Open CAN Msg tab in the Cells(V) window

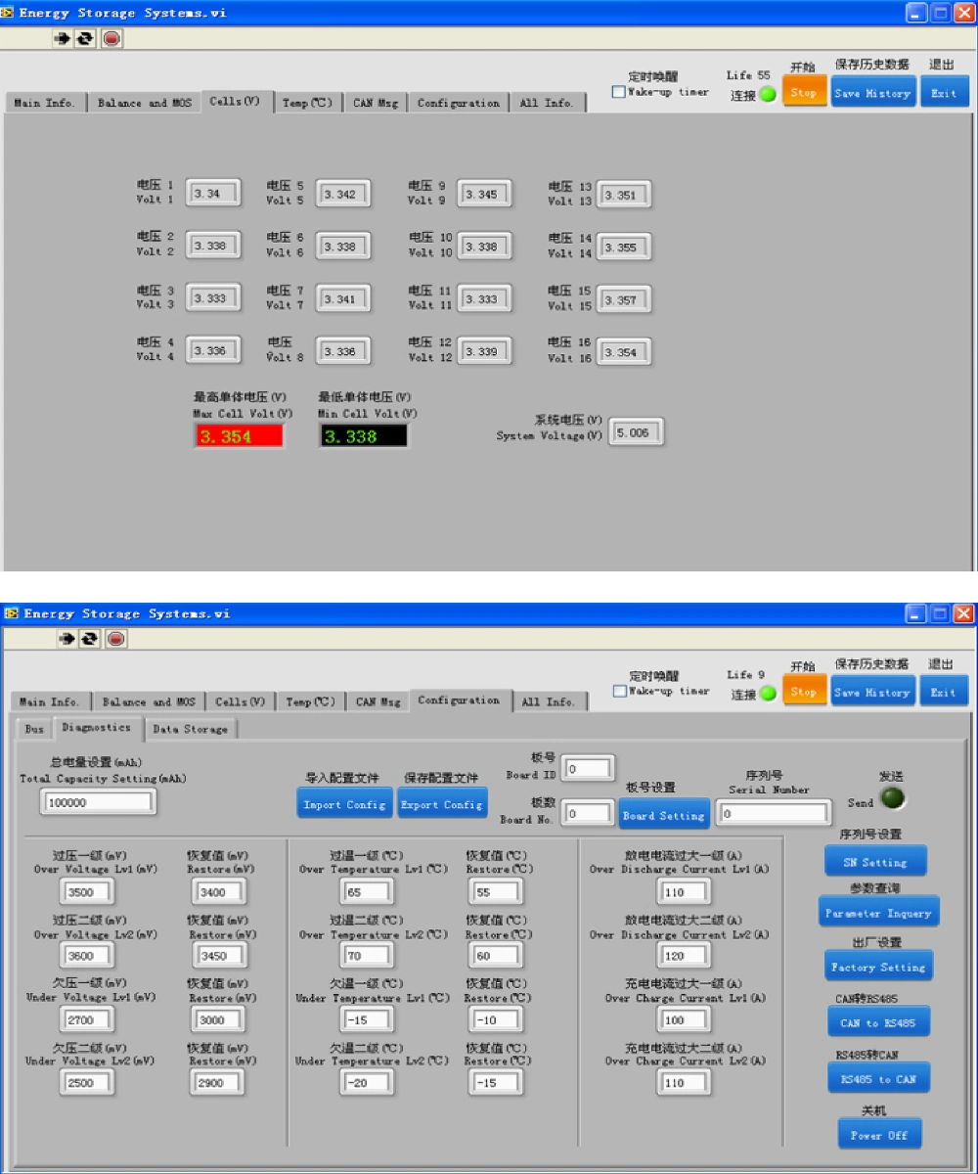(376, 103)
